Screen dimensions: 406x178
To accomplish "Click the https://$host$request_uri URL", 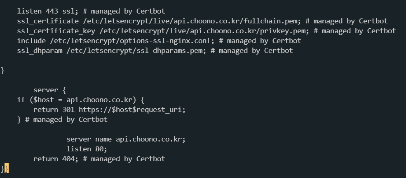I will point(132,110).
